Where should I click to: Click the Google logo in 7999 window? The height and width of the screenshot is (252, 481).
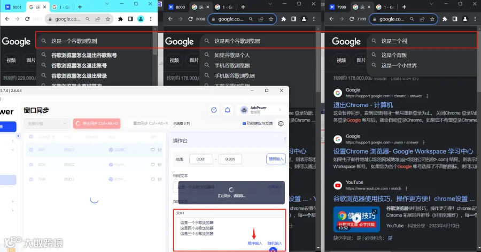[346, 41]
